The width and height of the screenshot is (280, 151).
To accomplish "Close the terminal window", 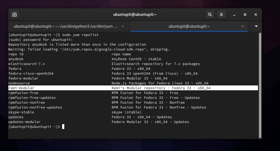I will 256,15.
